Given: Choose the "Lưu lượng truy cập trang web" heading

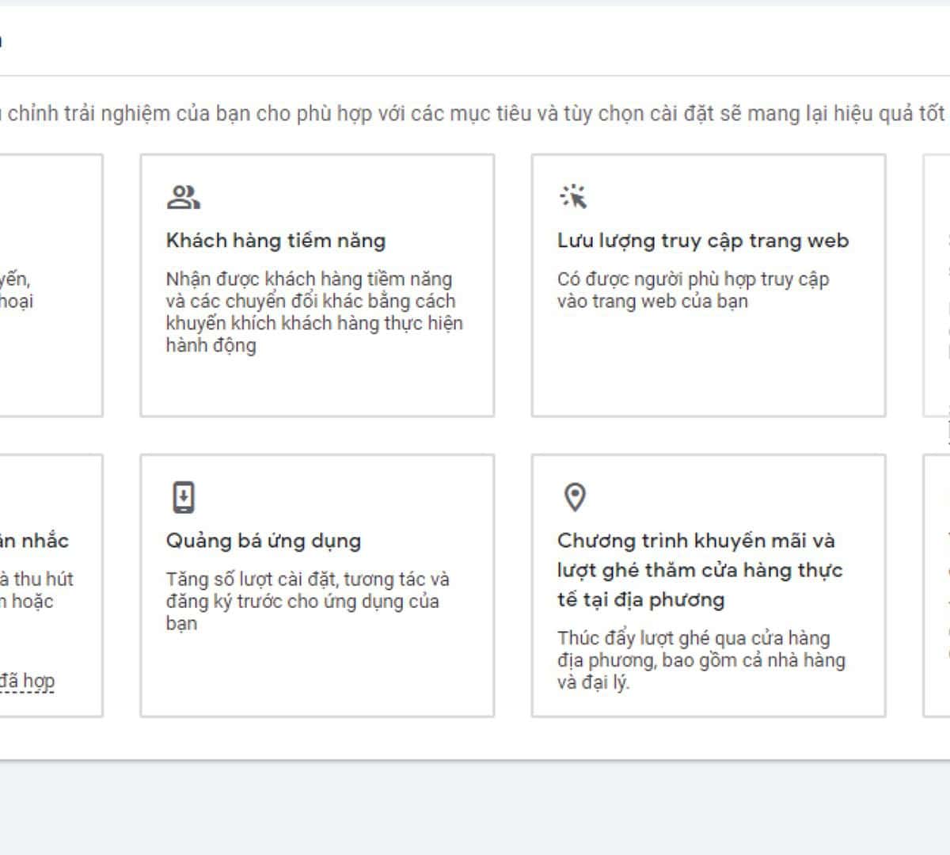Looking at the screenshot, I should click(702, 241).
